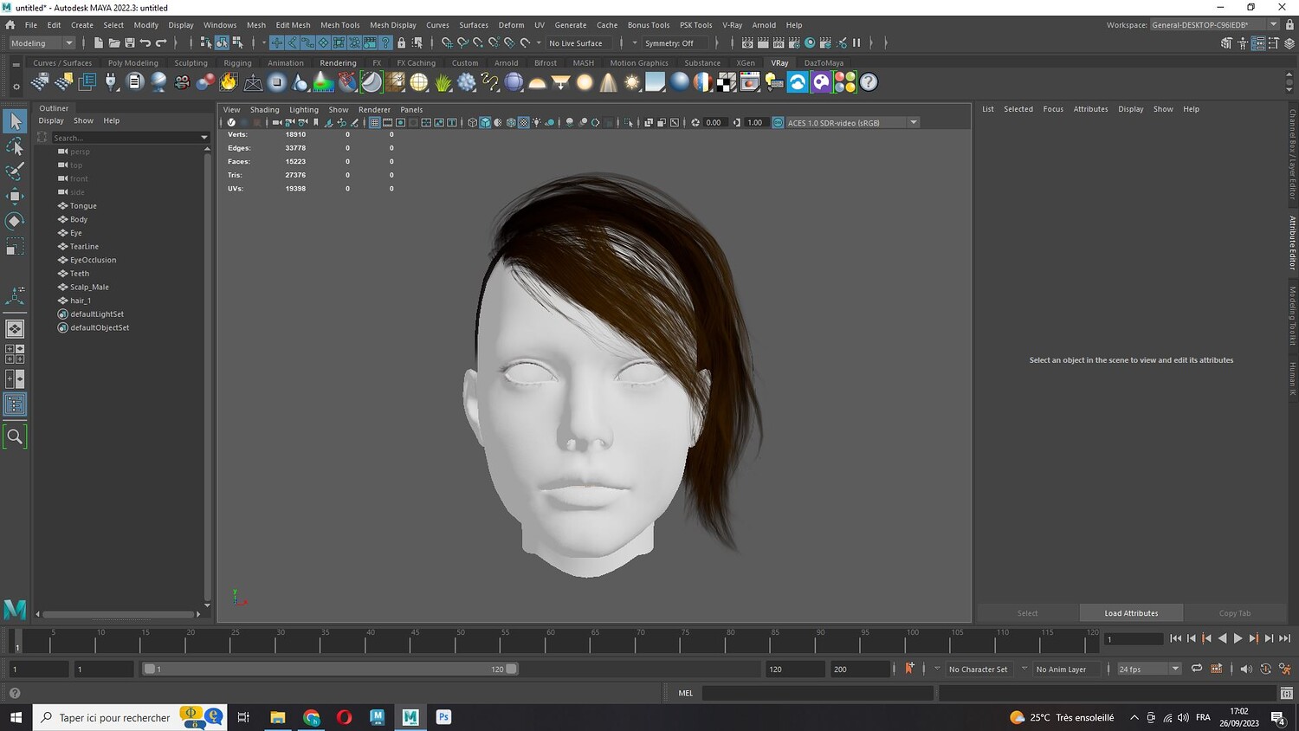
Task: Open the 24 fps frame rate dropdown
Action: coord(1175,669)
